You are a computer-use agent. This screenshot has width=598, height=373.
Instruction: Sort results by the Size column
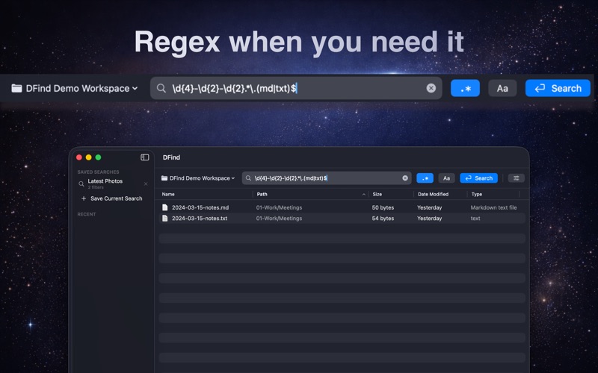[x=377, y=194]
